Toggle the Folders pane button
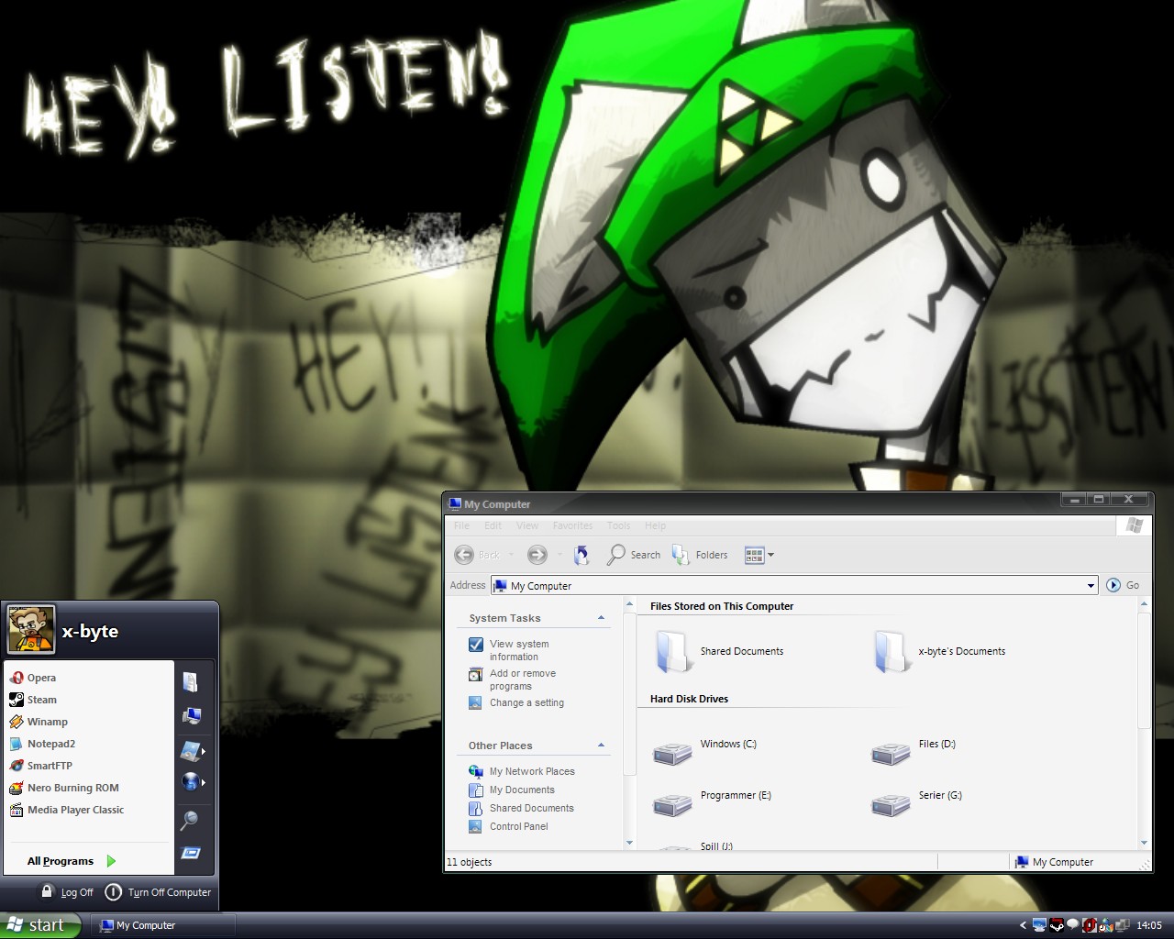The width and height of the screenshot is (1174, 939). 700,555
